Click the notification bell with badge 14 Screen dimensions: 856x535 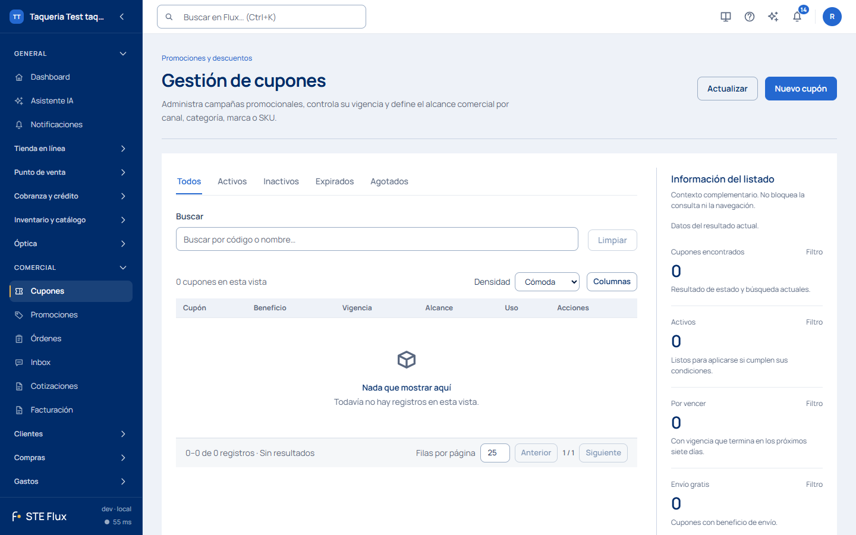[797, 17]
